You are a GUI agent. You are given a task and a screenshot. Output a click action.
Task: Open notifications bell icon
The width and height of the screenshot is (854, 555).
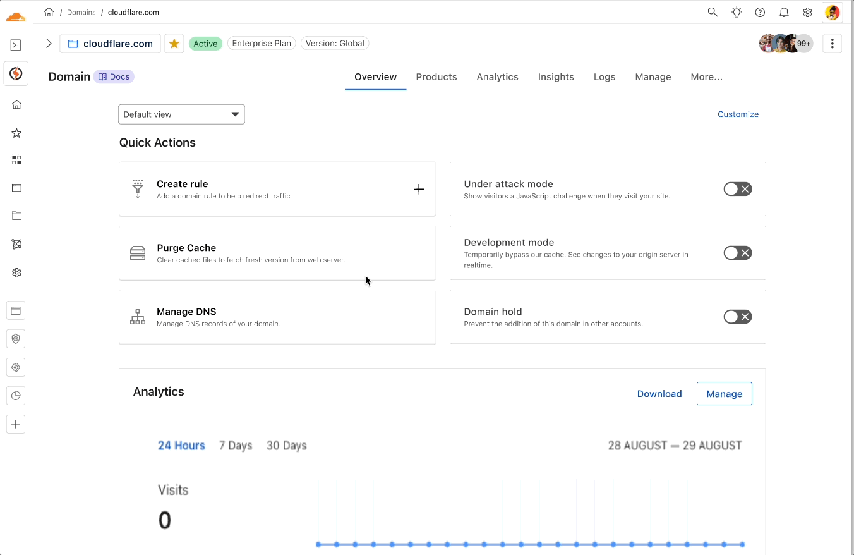pyautogui.click(x=784, y=12)
